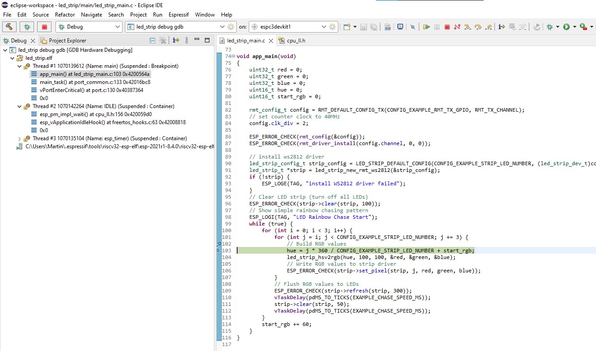This screenshot has width=596, height=351.
Task: Open the Help menu
Action: (x=227, y=15)
